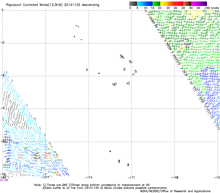Click the NOAA/NESDIS Office of Research credit
The height and width of the screenshot is (193, 220).
click(x=175, y=191)
